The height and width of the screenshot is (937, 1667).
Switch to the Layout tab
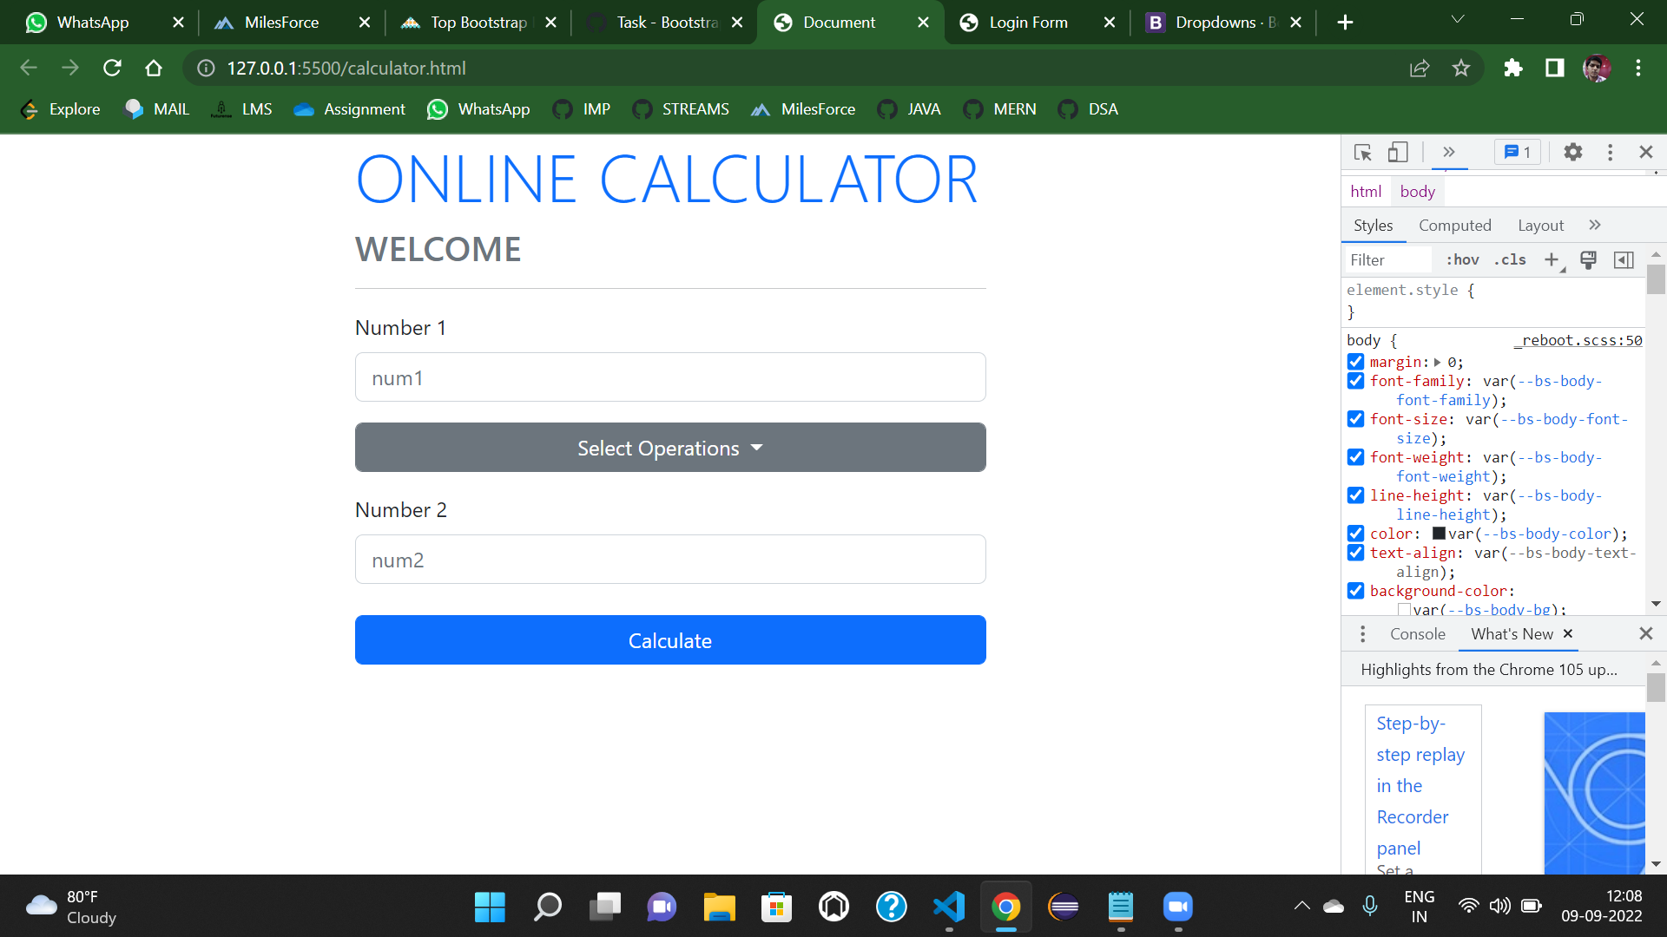(1541, 226)
